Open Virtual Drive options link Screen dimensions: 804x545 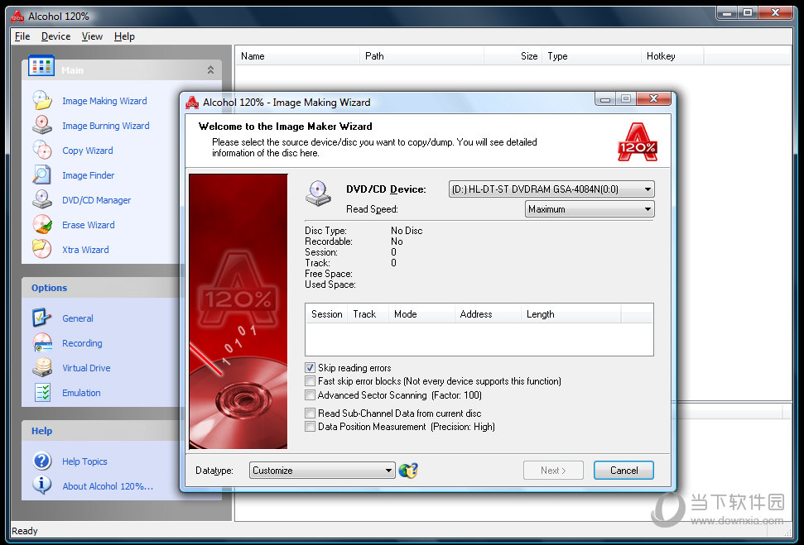[x=86, y=368]
